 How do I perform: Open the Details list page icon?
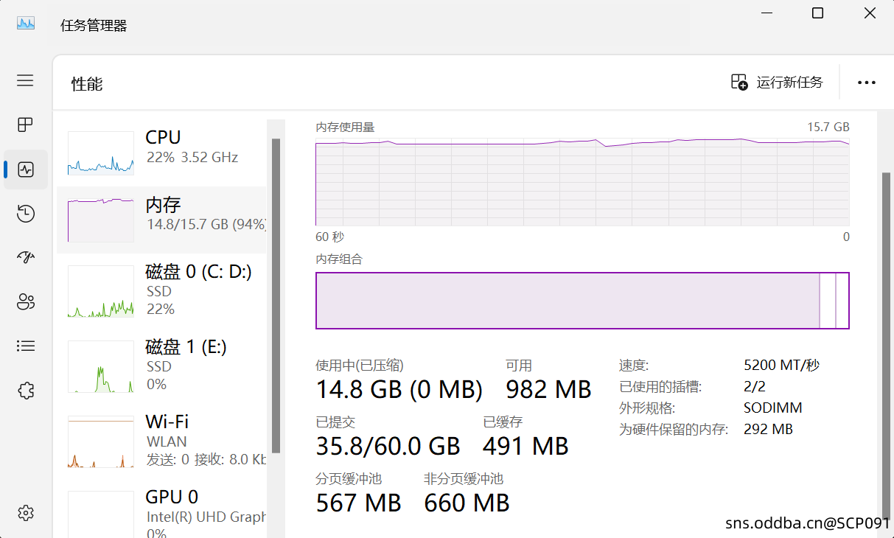(x=26, y=346)
